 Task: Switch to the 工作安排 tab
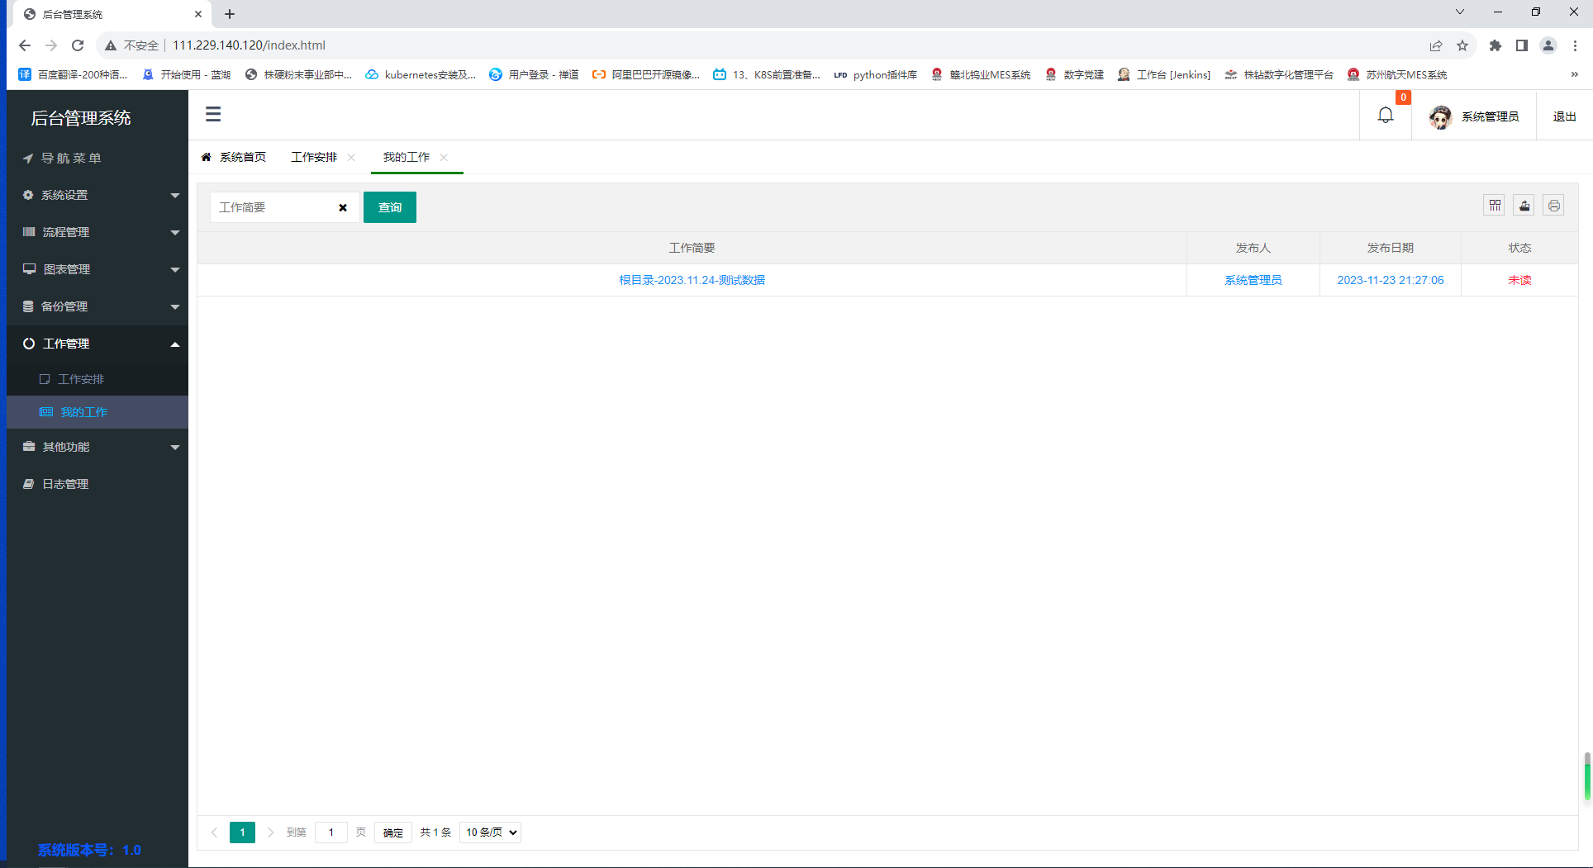(x=315, y=157)
